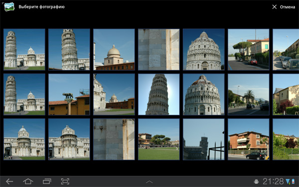Open the Home screen icon
Screen dimensions: 299x187
click(x=28, y=182)
